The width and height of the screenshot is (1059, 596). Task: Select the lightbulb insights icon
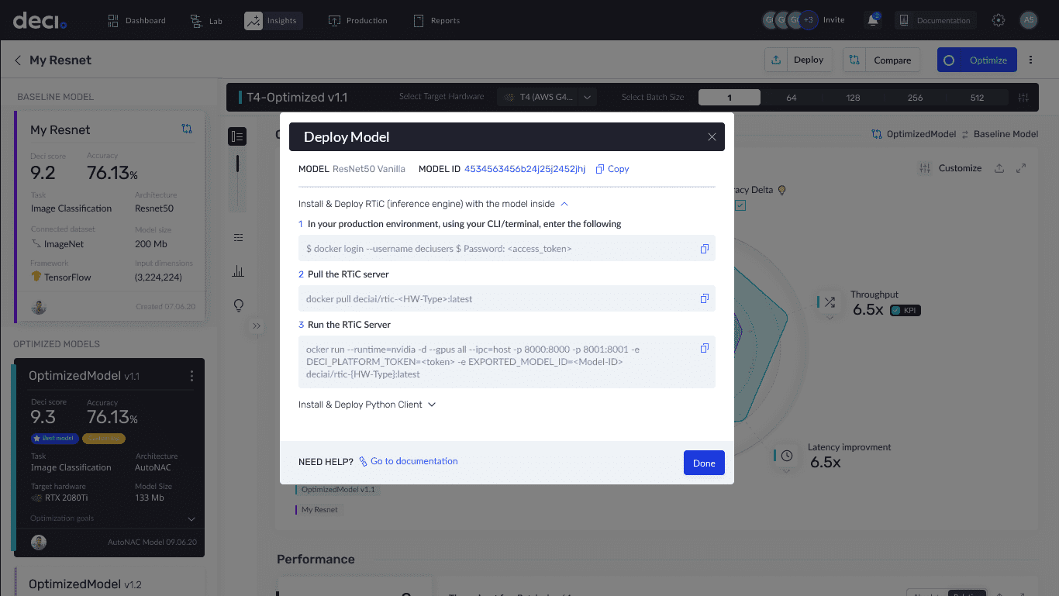(x=238, y=305)
